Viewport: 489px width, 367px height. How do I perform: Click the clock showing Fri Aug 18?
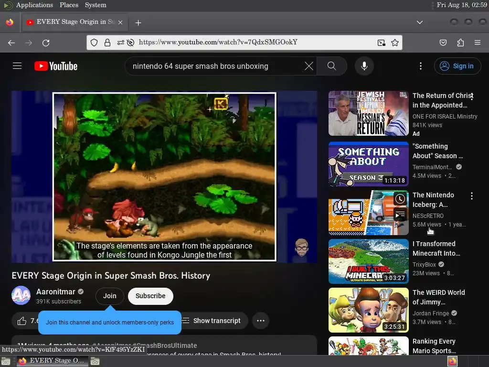pyautogui.click(x=462, y=5)
